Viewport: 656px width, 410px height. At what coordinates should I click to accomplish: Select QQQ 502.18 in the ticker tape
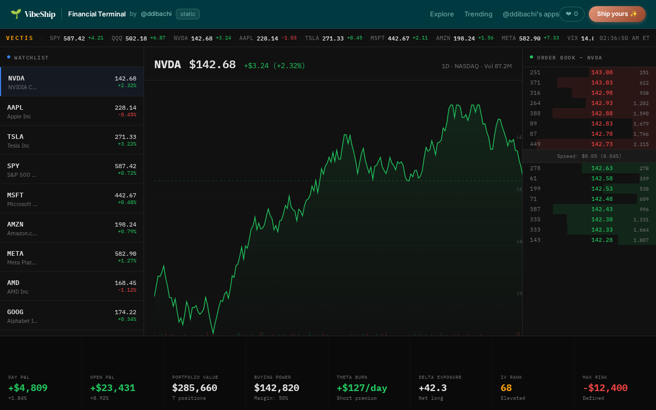click(138, 38)
